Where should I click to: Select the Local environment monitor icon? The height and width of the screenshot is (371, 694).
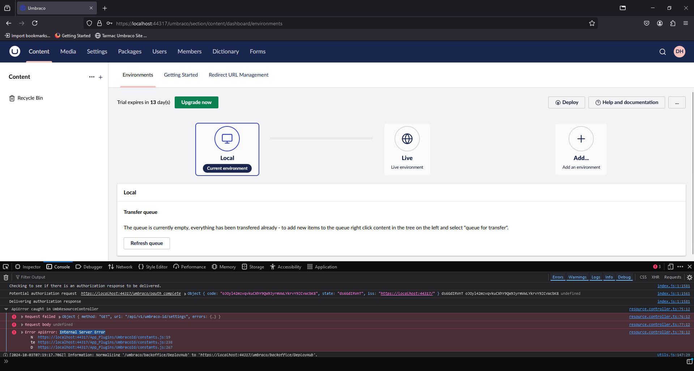[227, 139]
